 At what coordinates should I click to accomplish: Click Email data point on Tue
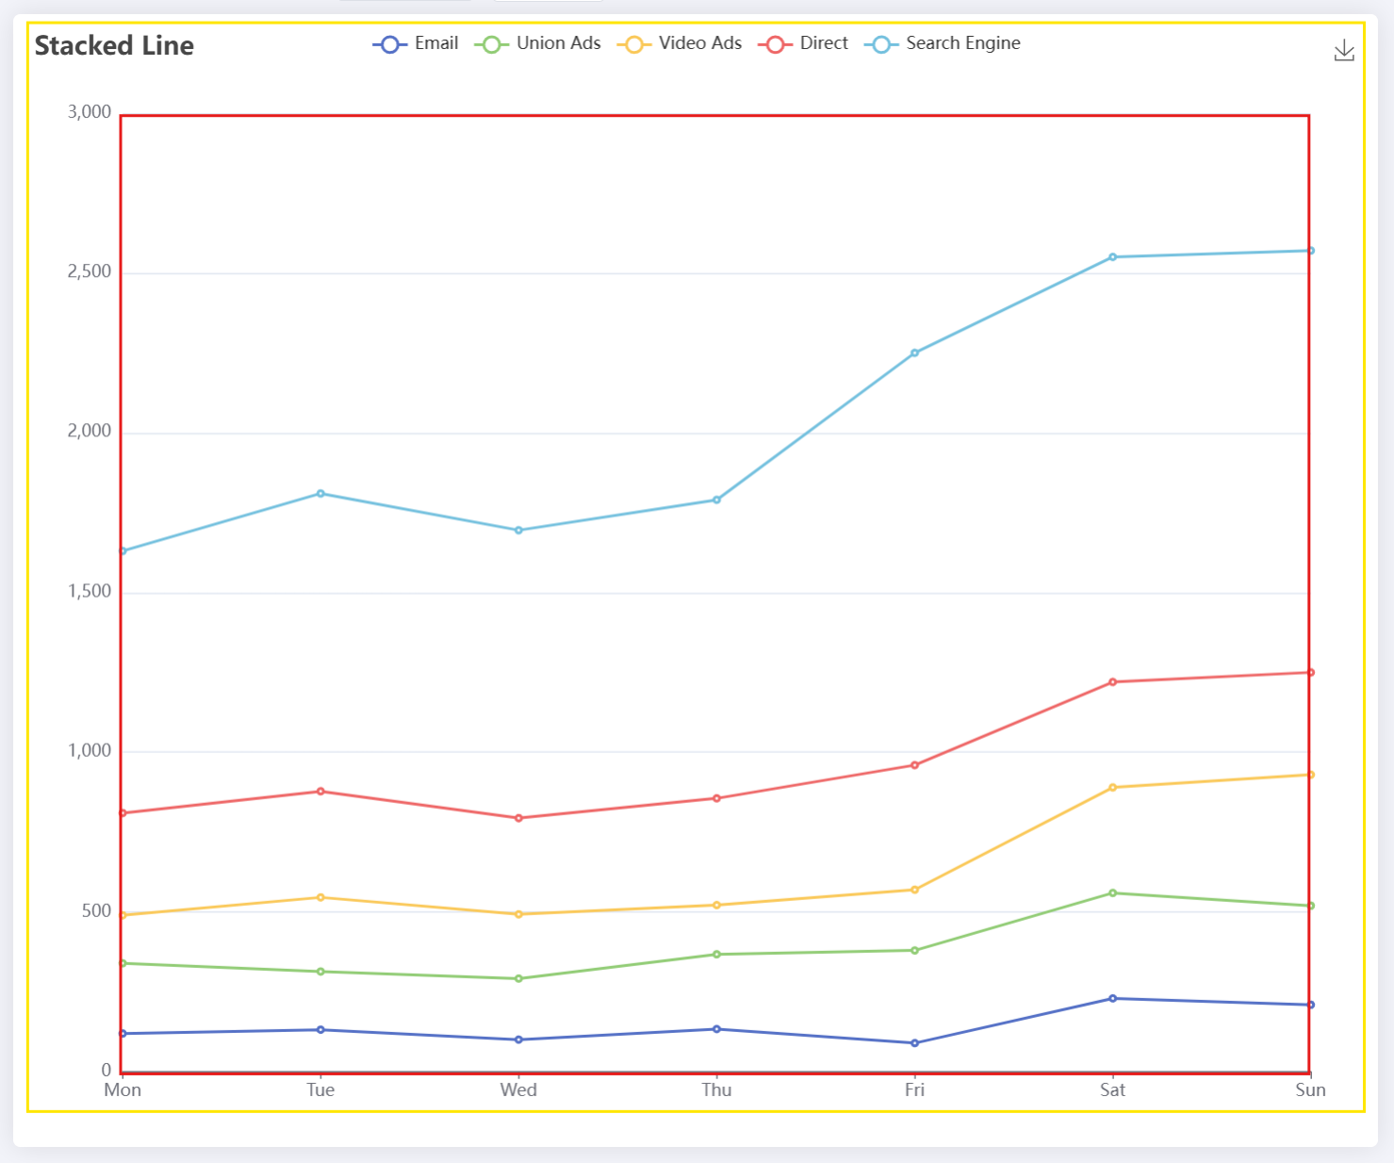(320, 1030)
